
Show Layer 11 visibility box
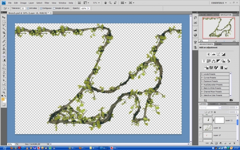[200, 120]
